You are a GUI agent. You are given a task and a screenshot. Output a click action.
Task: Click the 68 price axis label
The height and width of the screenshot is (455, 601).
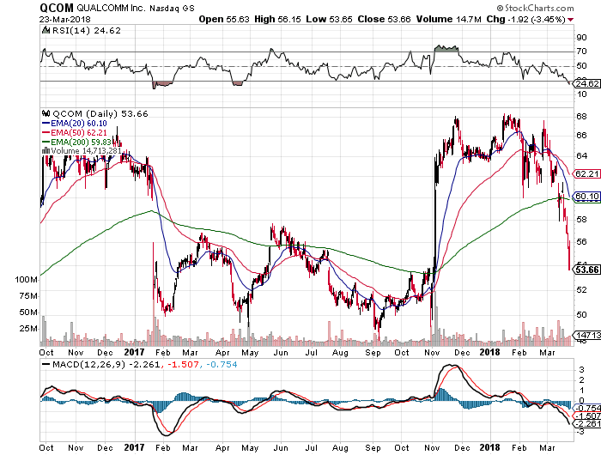[x=581, y=117]
